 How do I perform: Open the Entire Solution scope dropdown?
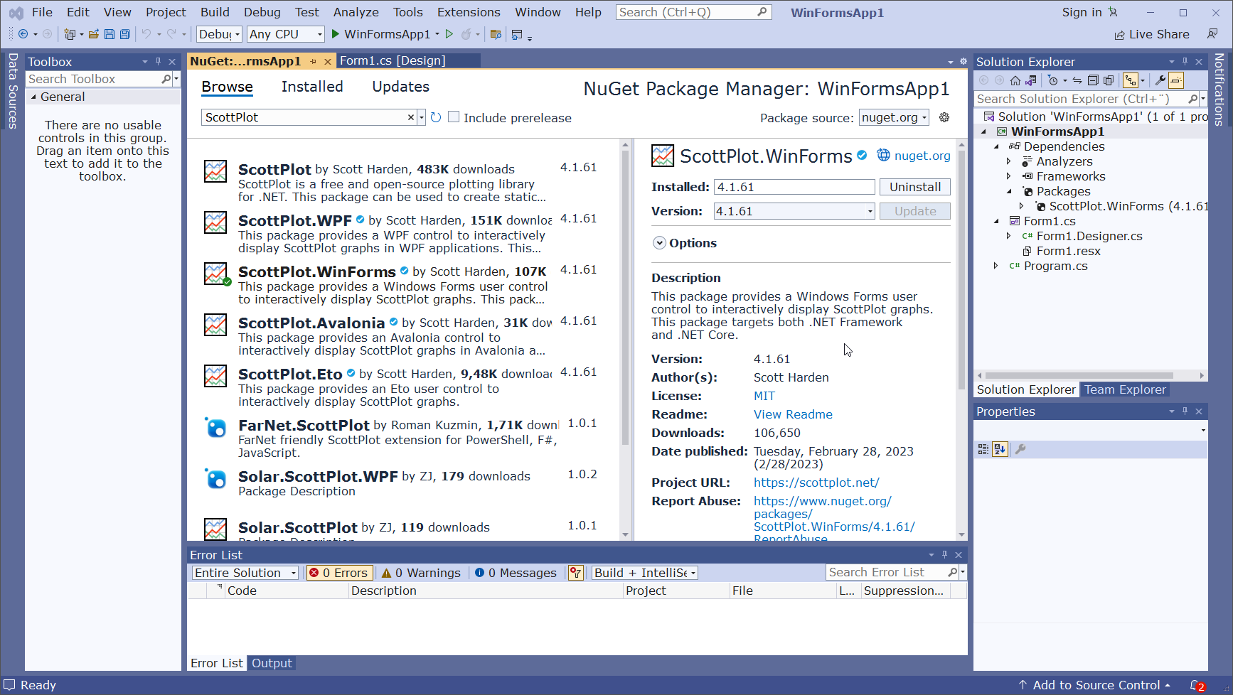pos(245,573)
